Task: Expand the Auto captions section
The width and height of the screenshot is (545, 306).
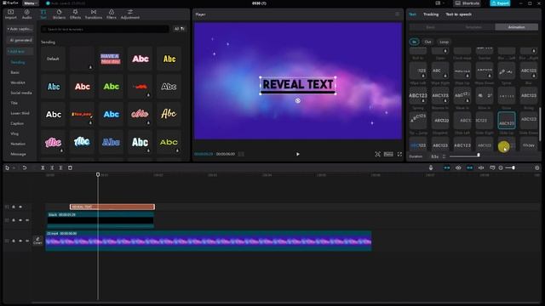Action: [20, 29]
